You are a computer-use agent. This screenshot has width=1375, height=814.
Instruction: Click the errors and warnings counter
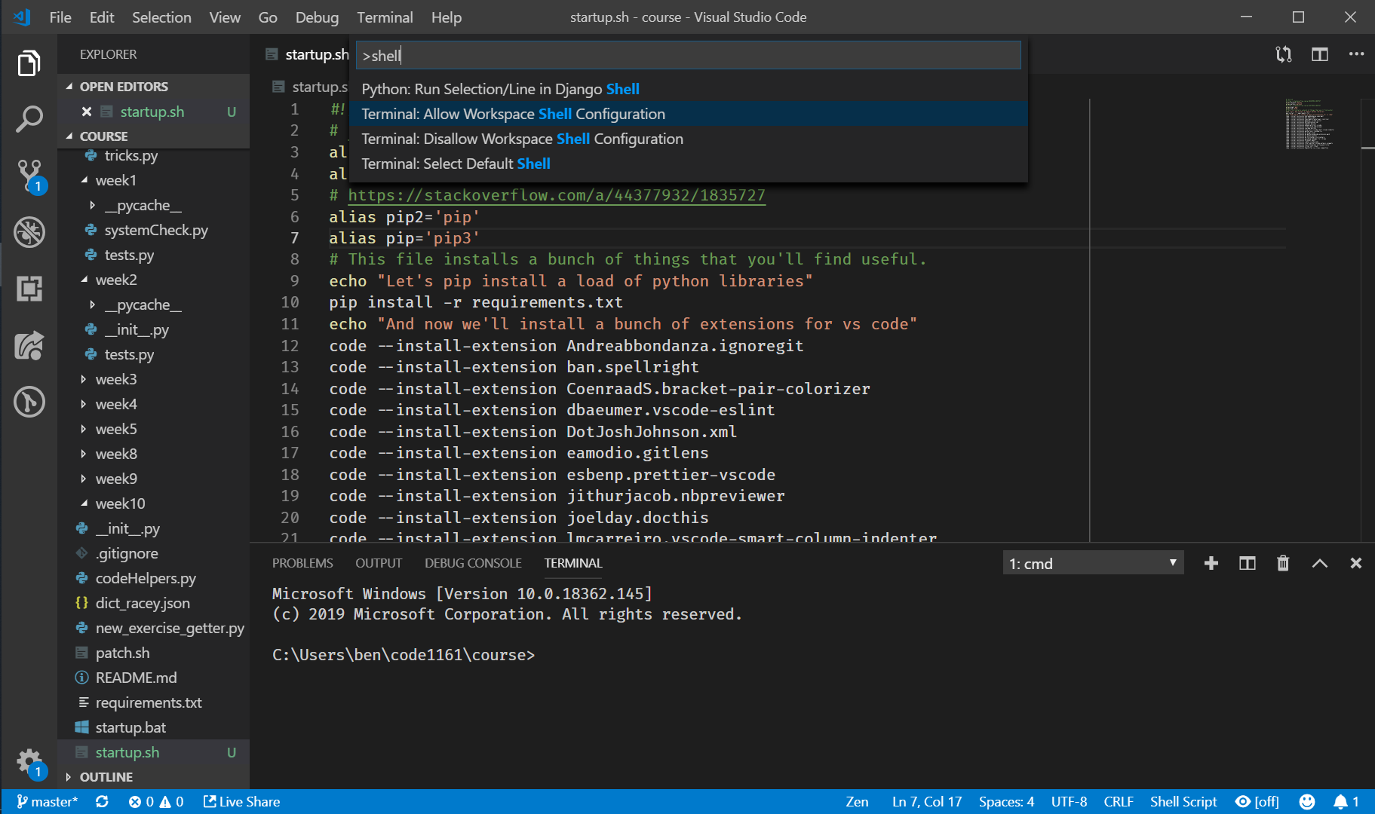click(x=156, y=801)
